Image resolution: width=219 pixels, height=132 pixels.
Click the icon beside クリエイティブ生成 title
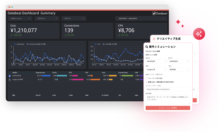(x=154, y=39)
